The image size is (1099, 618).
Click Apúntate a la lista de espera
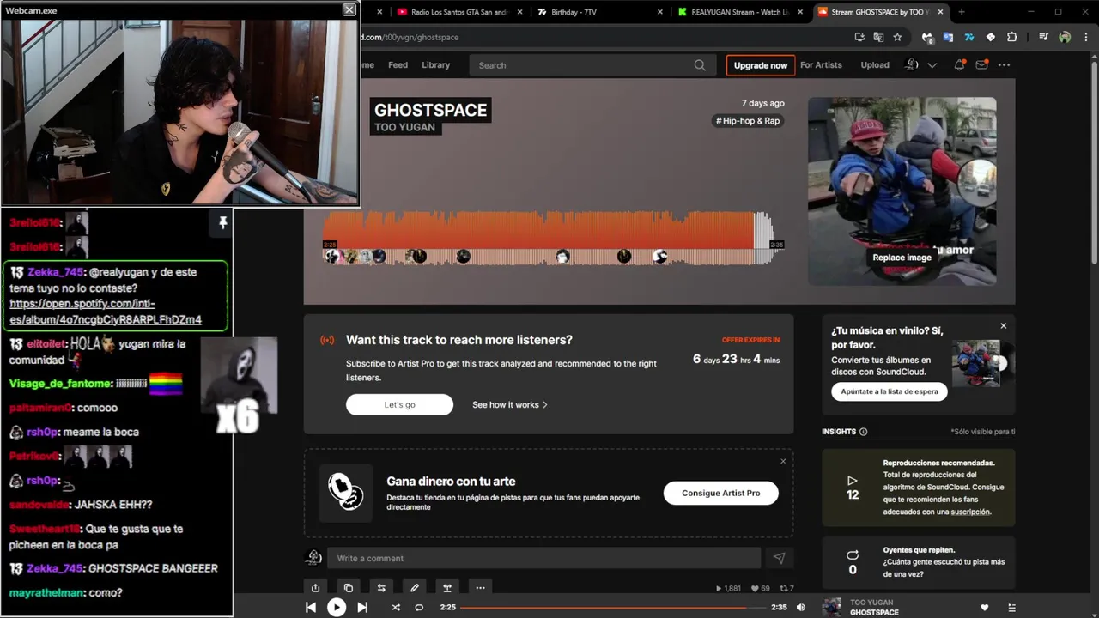(890, 391)
